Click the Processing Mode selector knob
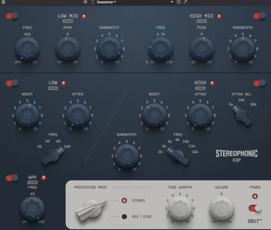 click(91, 210)
